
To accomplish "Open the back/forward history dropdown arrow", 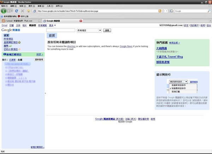I will click(x=12, y=11).
